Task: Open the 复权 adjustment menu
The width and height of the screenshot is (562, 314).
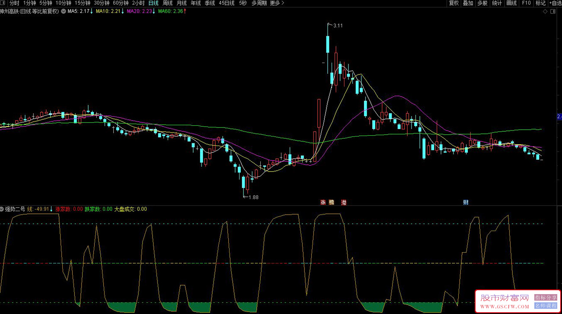Action: coord(454,3)
